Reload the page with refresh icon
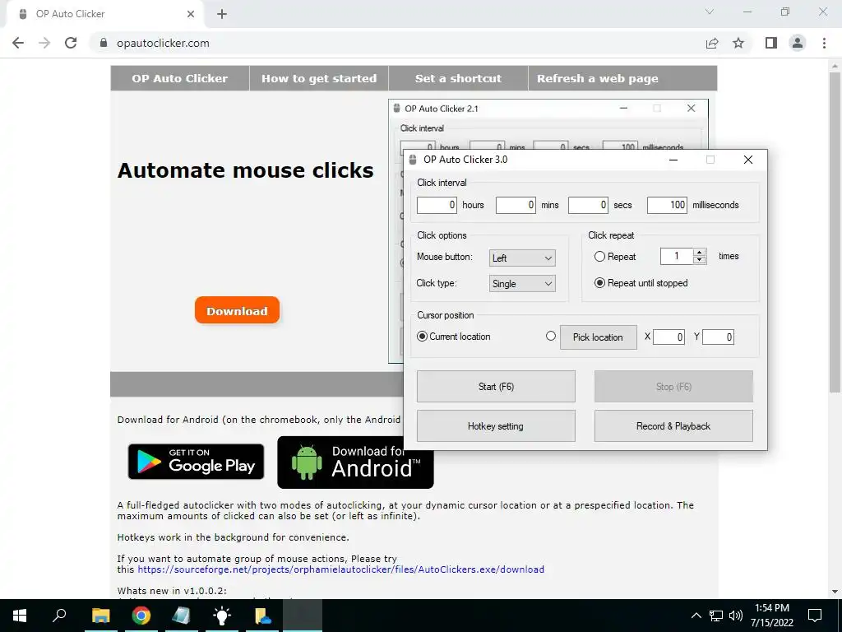 tap(71, 43)
